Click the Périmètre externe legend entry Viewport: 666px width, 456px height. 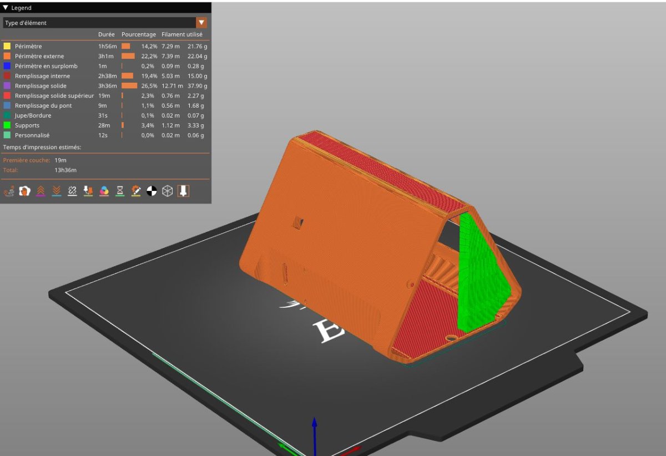39,56
